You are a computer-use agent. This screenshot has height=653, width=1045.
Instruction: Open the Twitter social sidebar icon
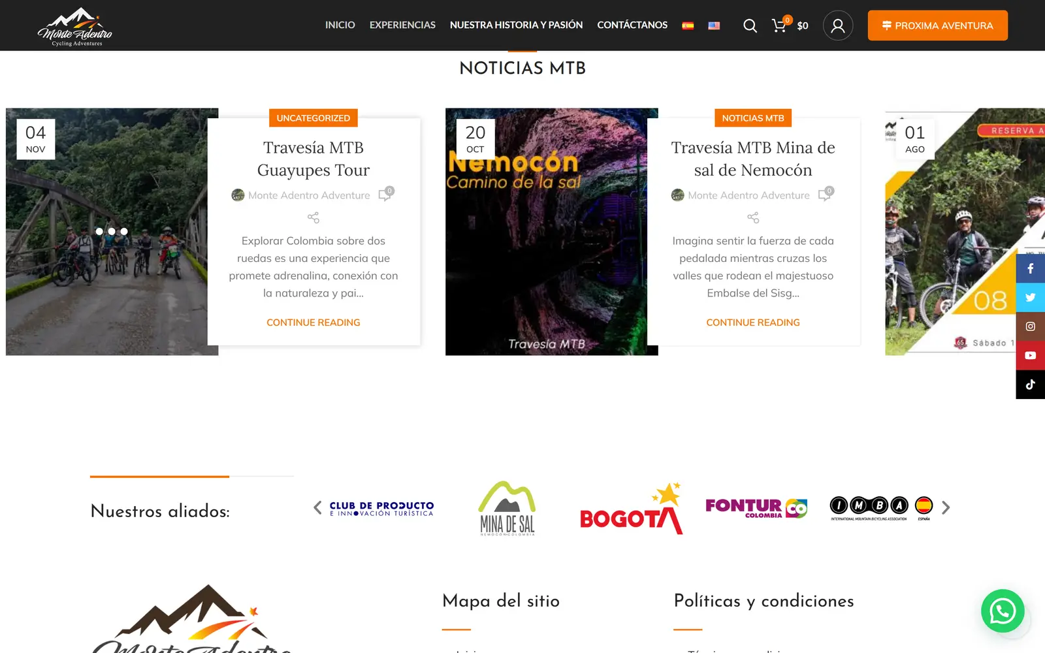click(x=1030, y=297)
